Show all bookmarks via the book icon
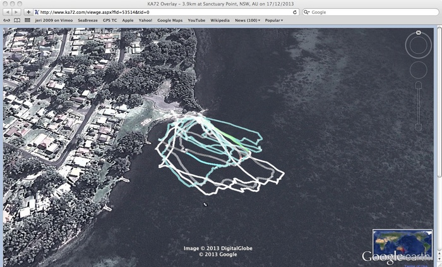The height and width of the screenshot is (267, 442). 17,20
